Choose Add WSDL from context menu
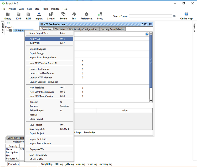This screenshot has height=167, width=197. coord(49,39)
